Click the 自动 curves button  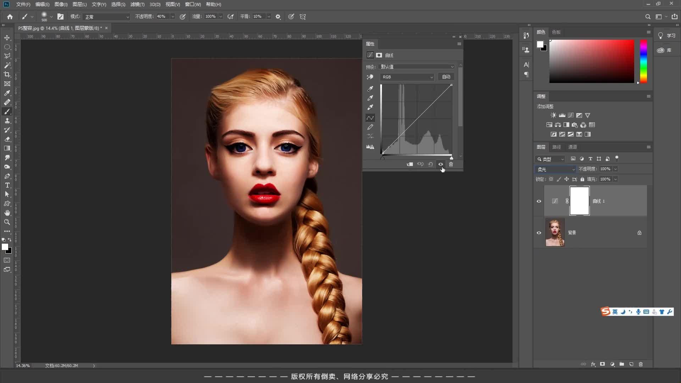point(446,77)
